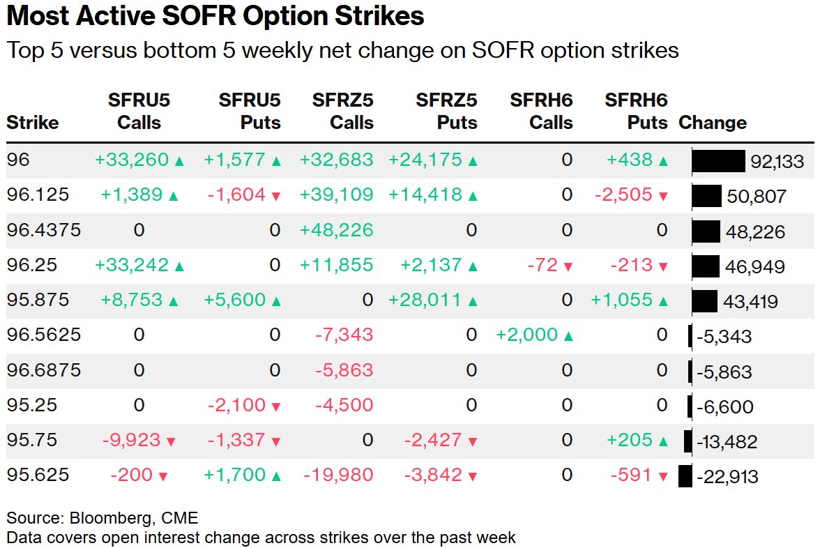
Task: Select the Strike column header
Action: 32,123
